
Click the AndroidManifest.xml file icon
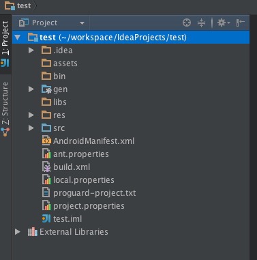click(46, 141)
